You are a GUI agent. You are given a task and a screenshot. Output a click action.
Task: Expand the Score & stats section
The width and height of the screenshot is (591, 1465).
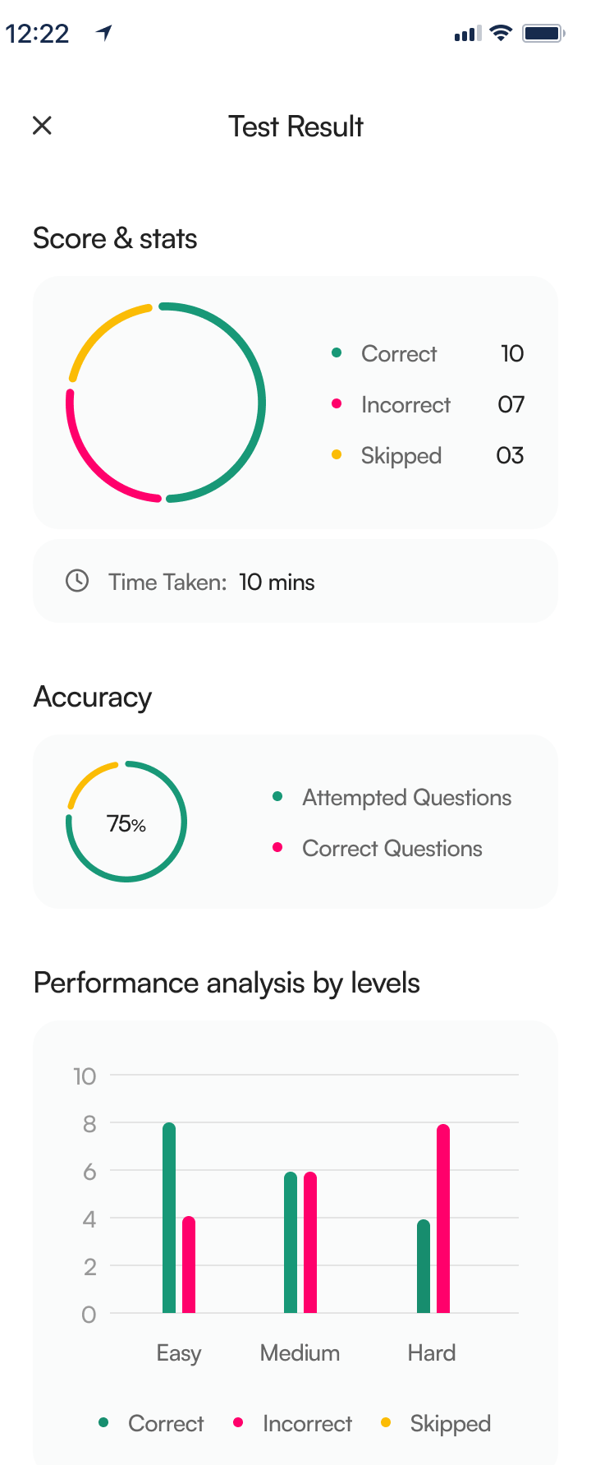pyautogui.click(x=115, y=238)
